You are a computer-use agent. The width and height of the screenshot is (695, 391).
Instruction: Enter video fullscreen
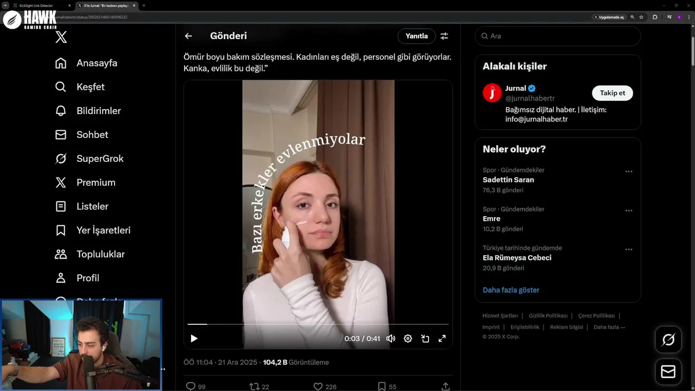coord(442,338)
